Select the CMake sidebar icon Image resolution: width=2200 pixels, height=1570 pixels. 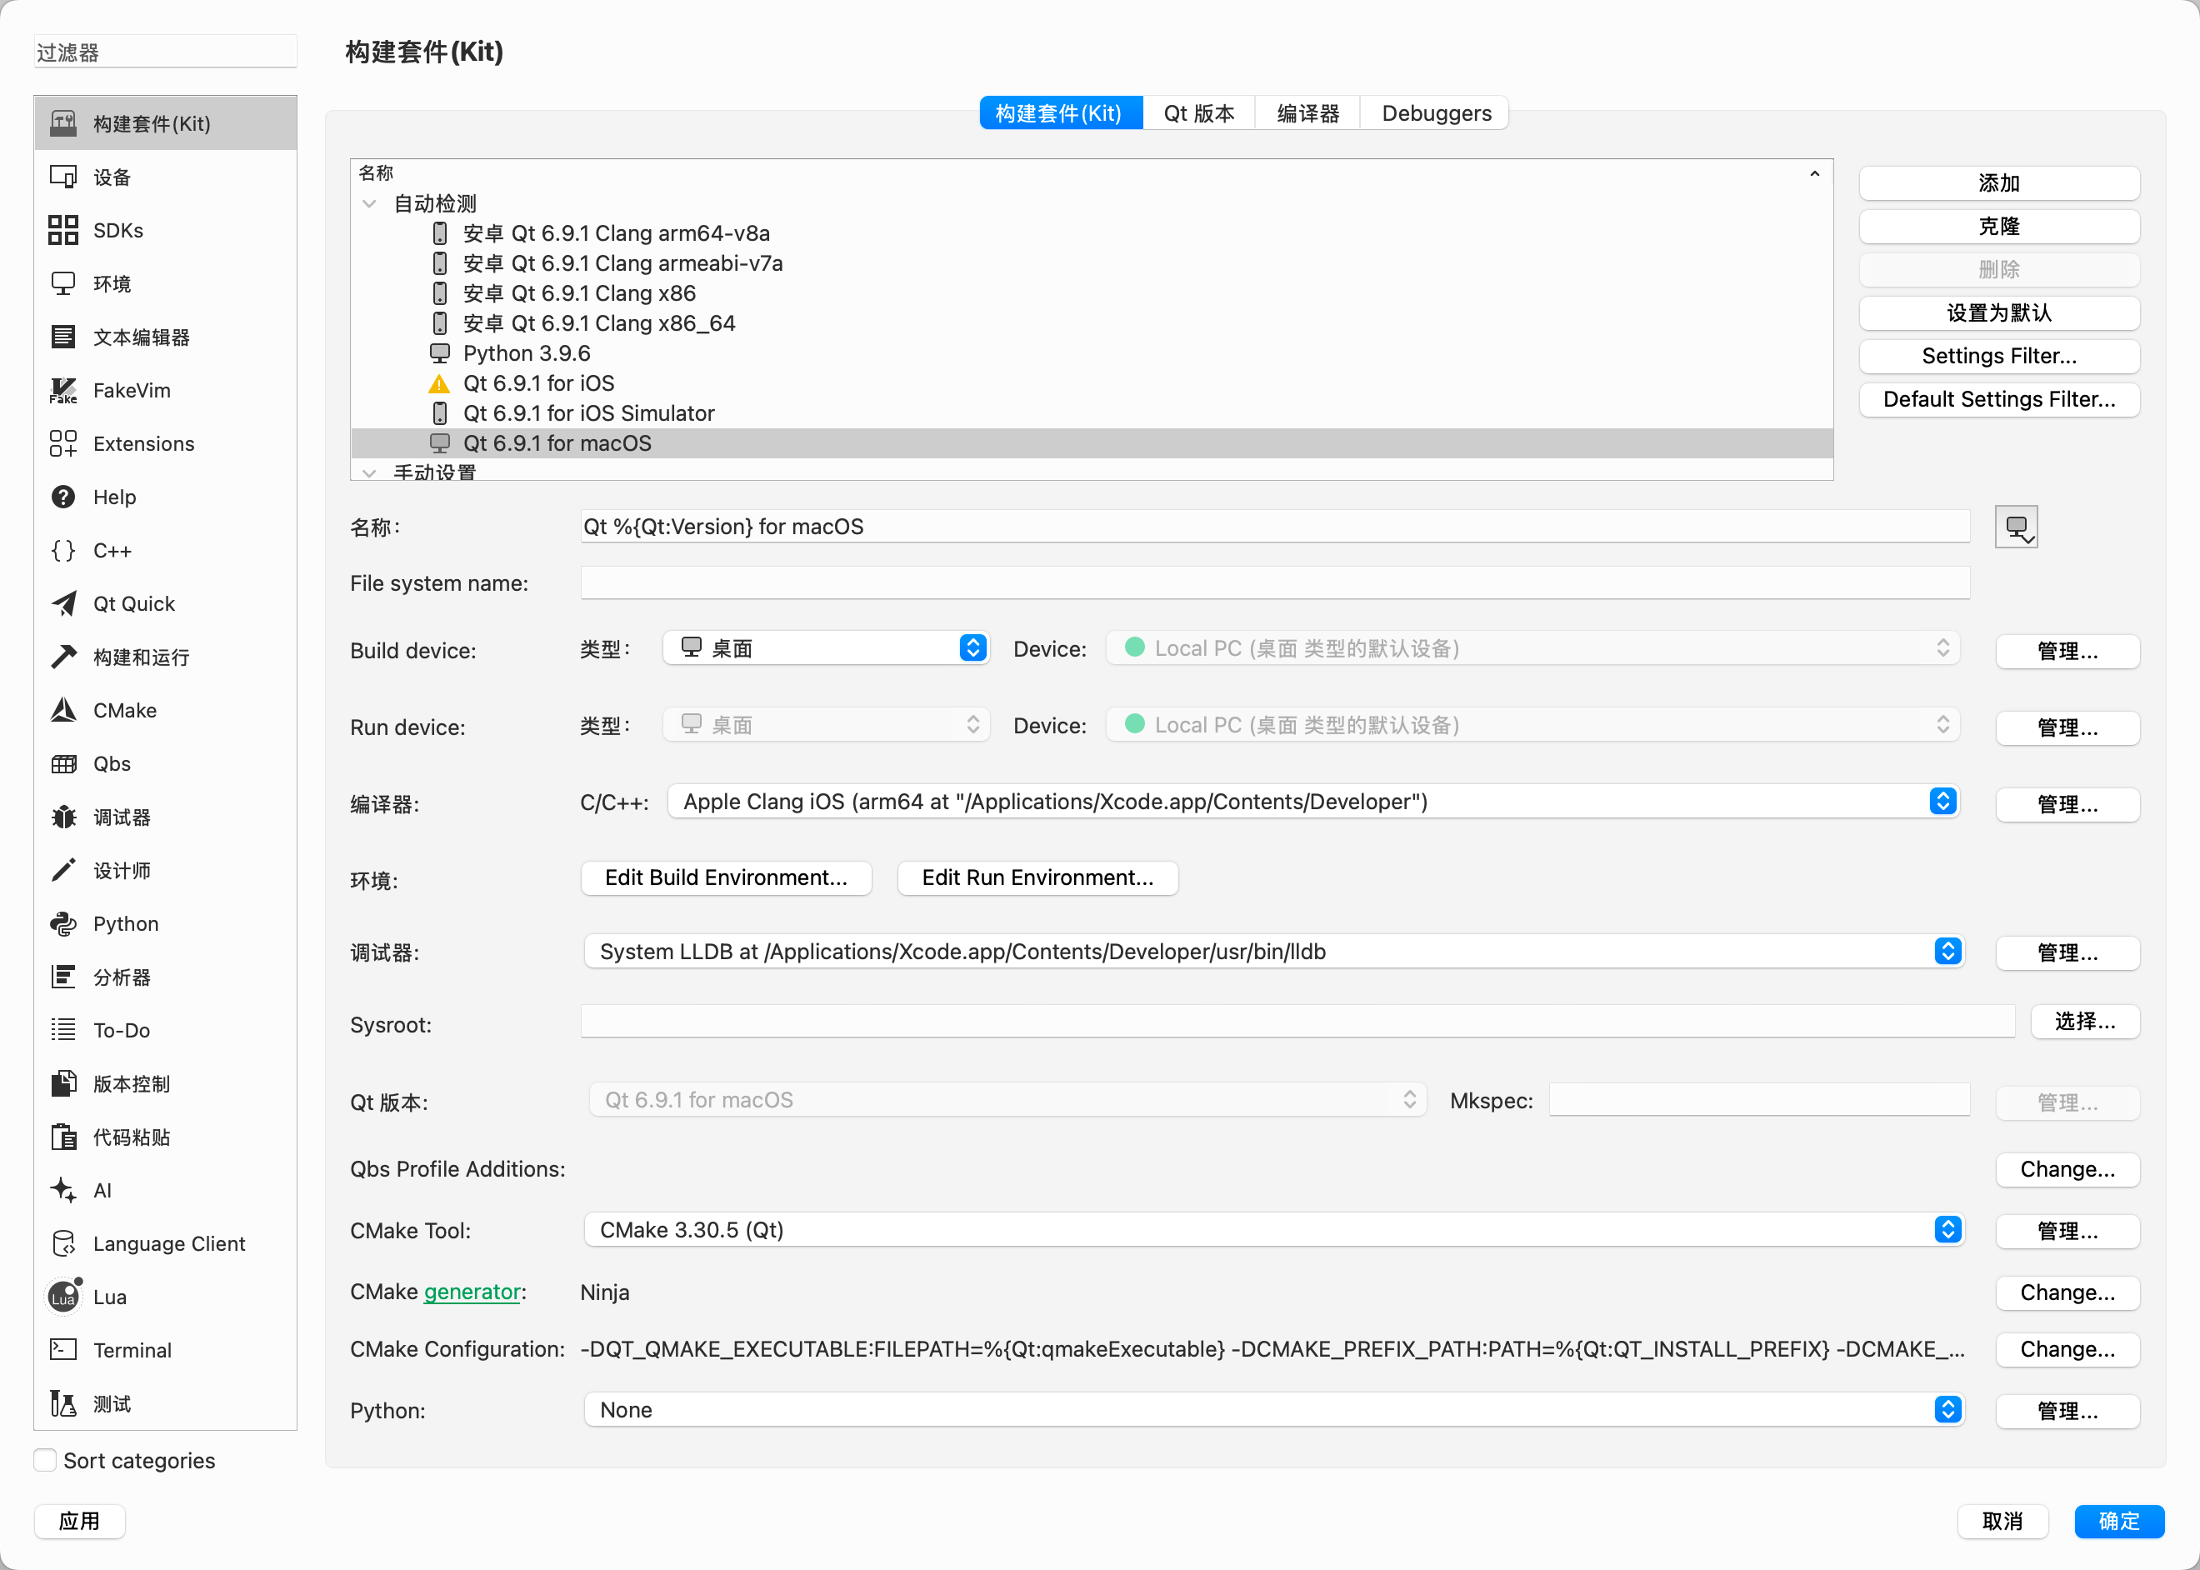pyautogui.click(x=64, y=711)
